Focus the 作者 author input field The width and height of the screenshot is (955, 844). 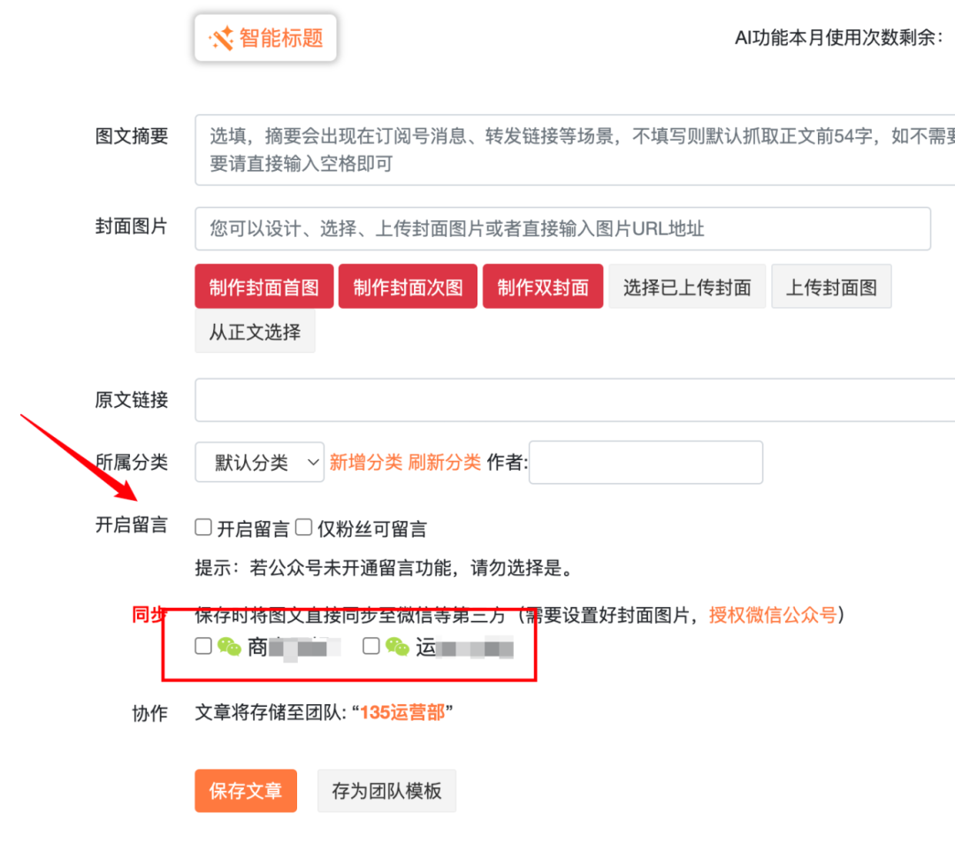(x=646, y=462)
